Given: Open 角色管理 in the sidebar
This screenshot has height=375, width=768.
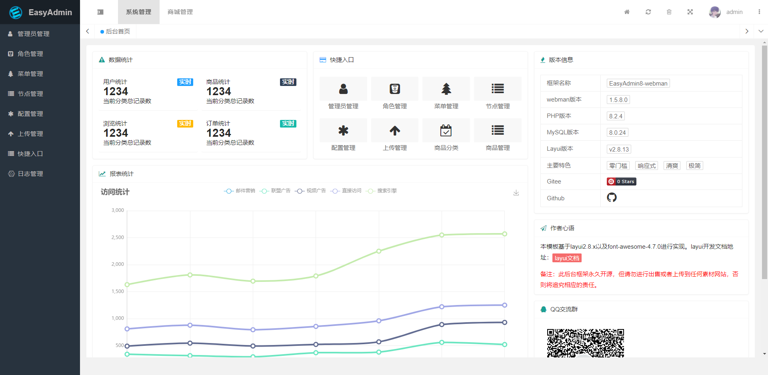Looking at the screenshot, I should tap(40, 54).
